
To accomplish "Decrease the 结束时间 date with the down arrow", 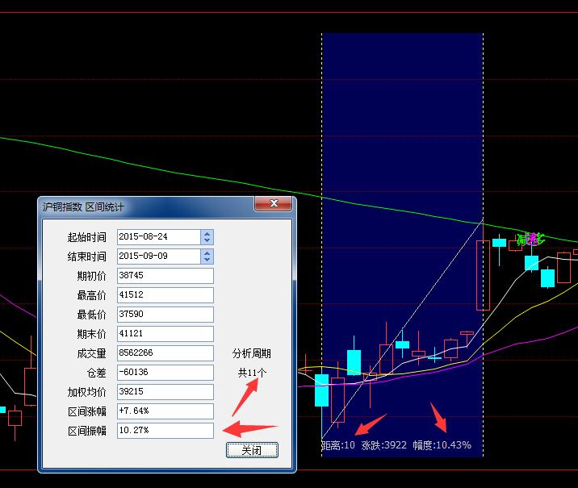I will [207, 260].
